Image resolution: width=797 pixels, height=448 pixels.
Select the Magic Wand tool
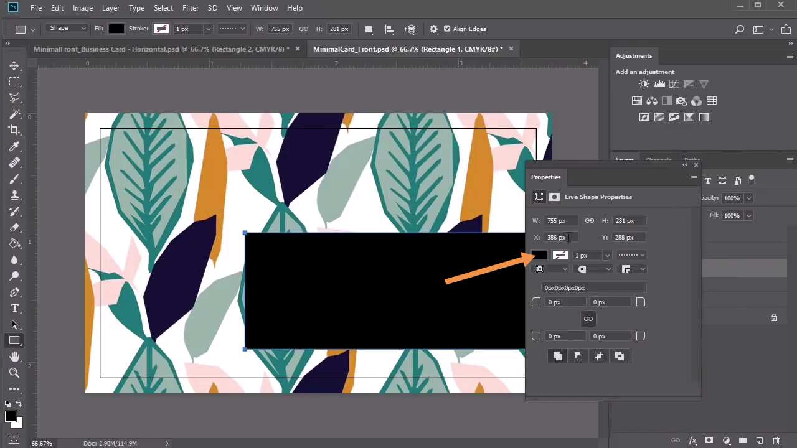[14, 114]
